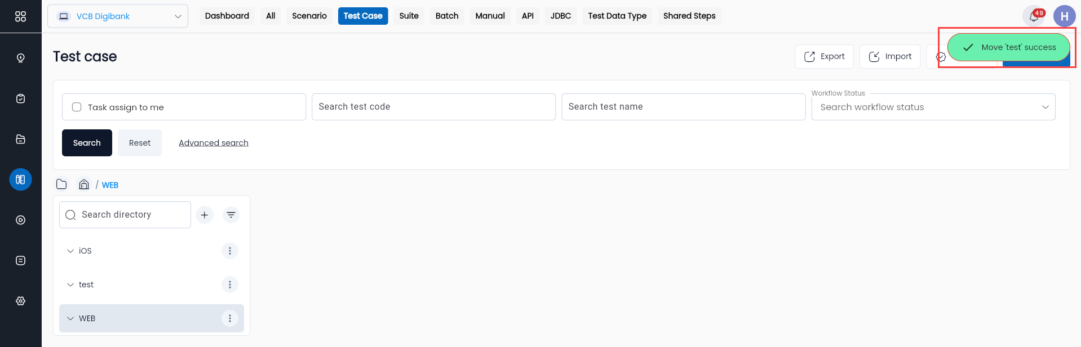This screenshot has width=1081, height=347.
Task: Open the Suite tab
Action: 409,16
